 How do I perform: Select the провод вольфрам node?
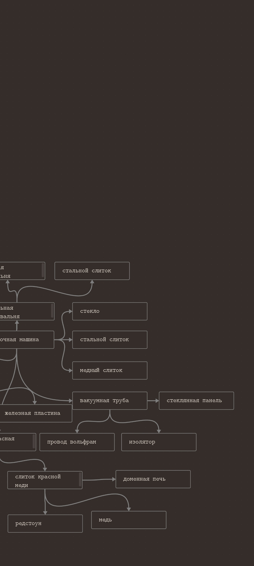click(77, 442)
